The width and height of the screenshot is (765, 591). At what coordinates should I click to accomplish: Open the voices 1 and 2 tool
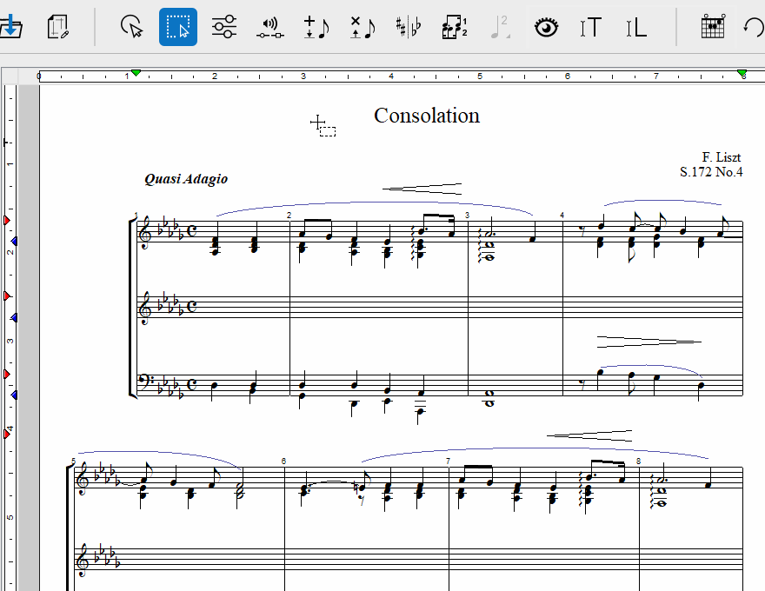455,27
